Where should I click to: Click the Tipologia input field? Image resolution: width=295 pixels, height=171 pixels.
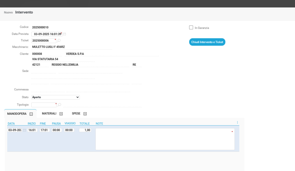[44, 105]
